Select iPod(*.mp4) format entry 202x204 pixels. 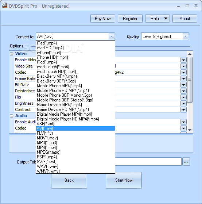(75, 62)
